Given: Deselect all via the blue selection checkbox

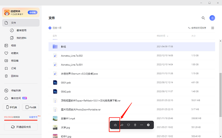Looking at the screenshot, I should pyautogui.click(x=50, y=28).
